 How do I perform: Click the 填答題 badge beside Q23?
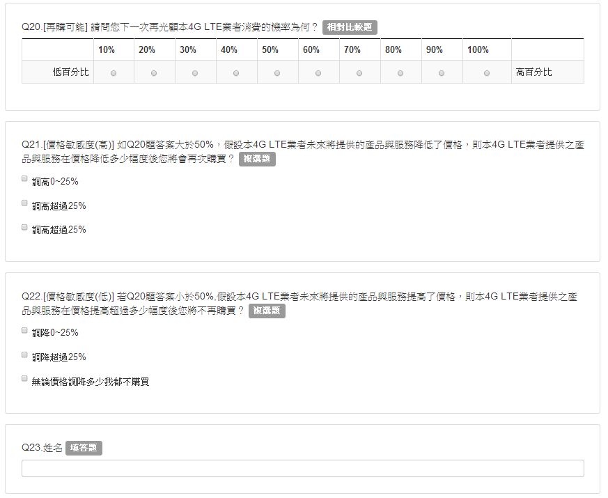pyautogui.click(x=84, y=448)
